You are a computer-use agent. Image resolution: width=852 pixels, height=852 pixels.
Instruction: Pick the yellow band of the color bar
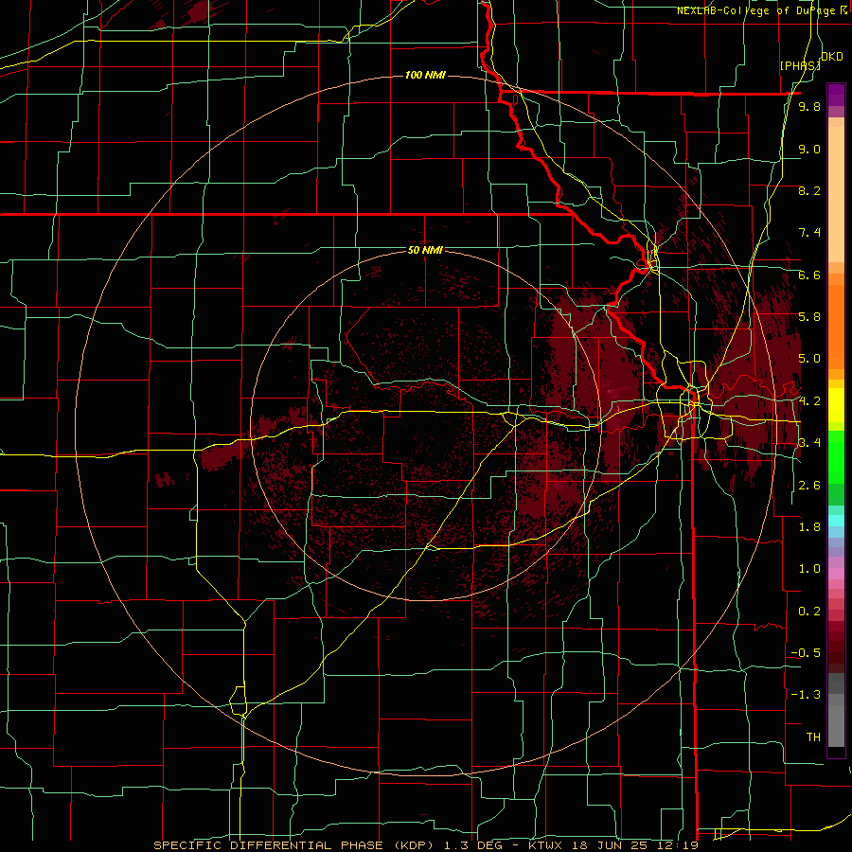pyautogui.click(x=836, y=404)
